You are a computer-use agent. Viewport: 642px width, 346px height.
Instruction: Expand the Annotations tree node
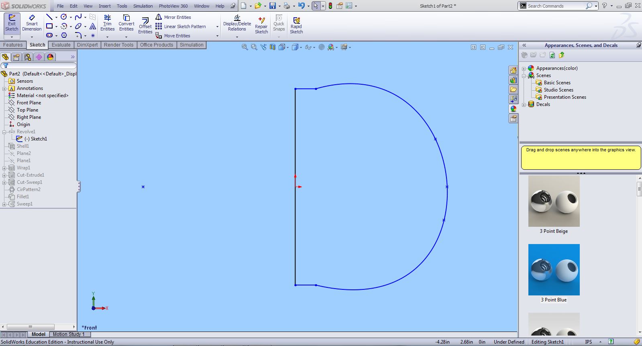tap(4, 89)
